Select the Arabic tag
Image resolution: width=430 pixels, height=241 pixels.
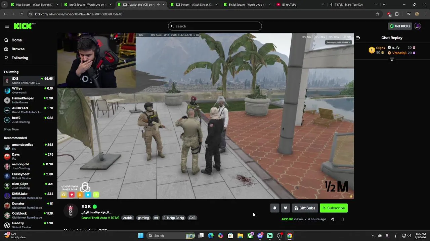tap(128, 218)
